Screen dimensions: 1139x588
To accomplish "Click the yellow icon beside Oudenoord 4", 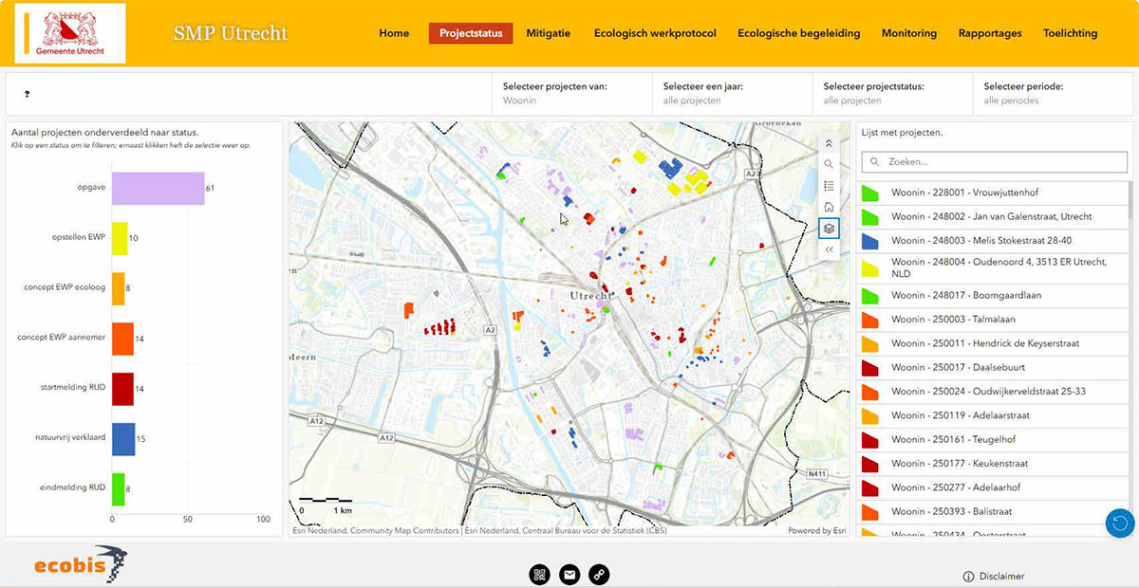I will click(x=869, y=267).
